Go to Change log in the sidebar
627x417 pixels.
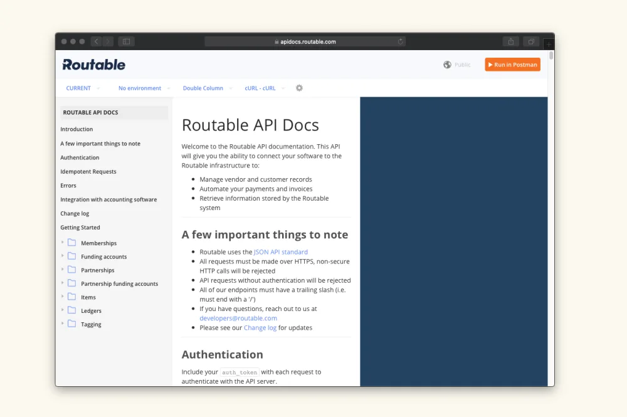pos(75,213)
